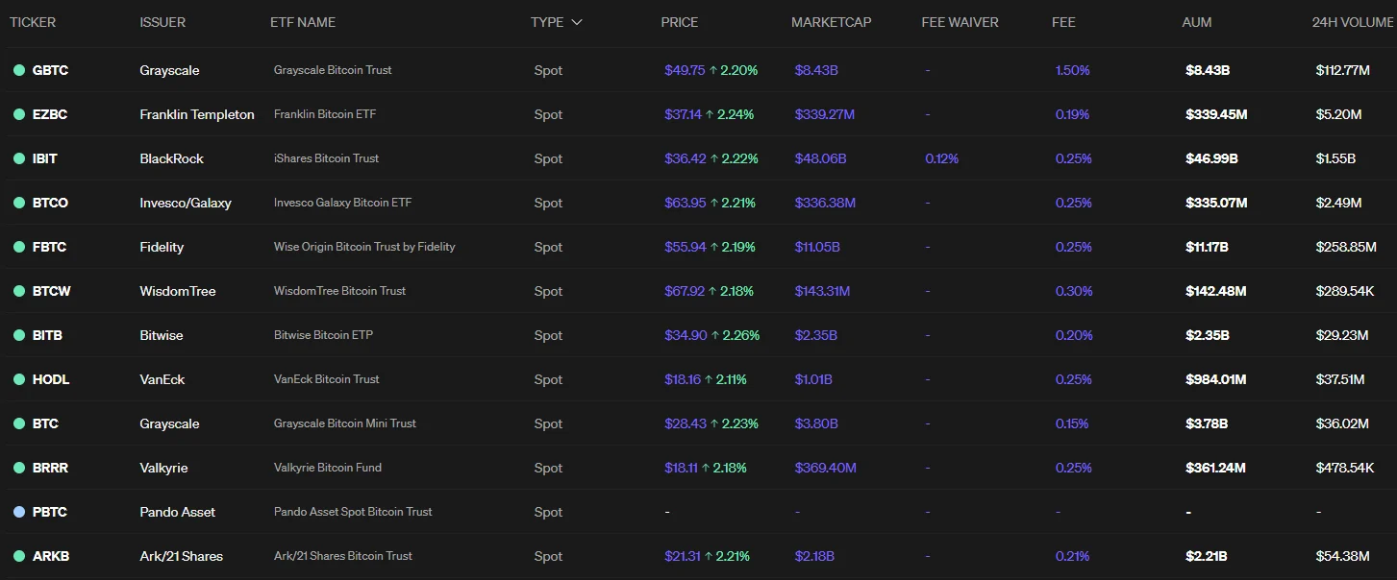Select issuer VanEck
The image size is (1397, 580).
162,379
